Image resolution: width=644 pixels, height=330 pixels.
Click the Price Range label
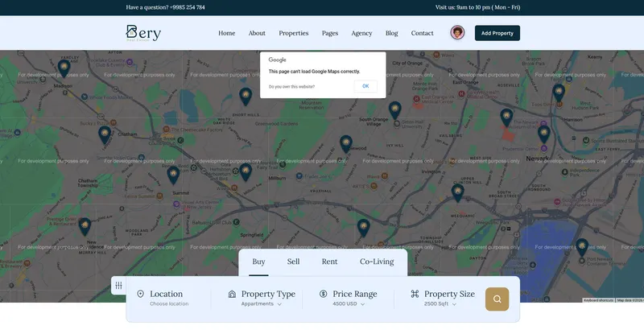coord(355,294)
